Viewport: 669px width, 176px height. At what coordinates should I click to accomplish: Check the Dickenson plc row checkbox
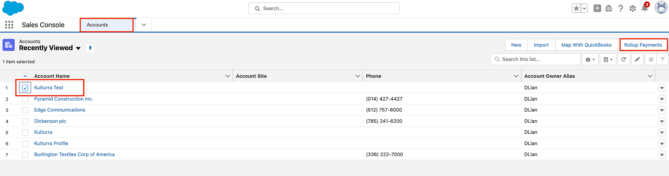coord(25,121)
